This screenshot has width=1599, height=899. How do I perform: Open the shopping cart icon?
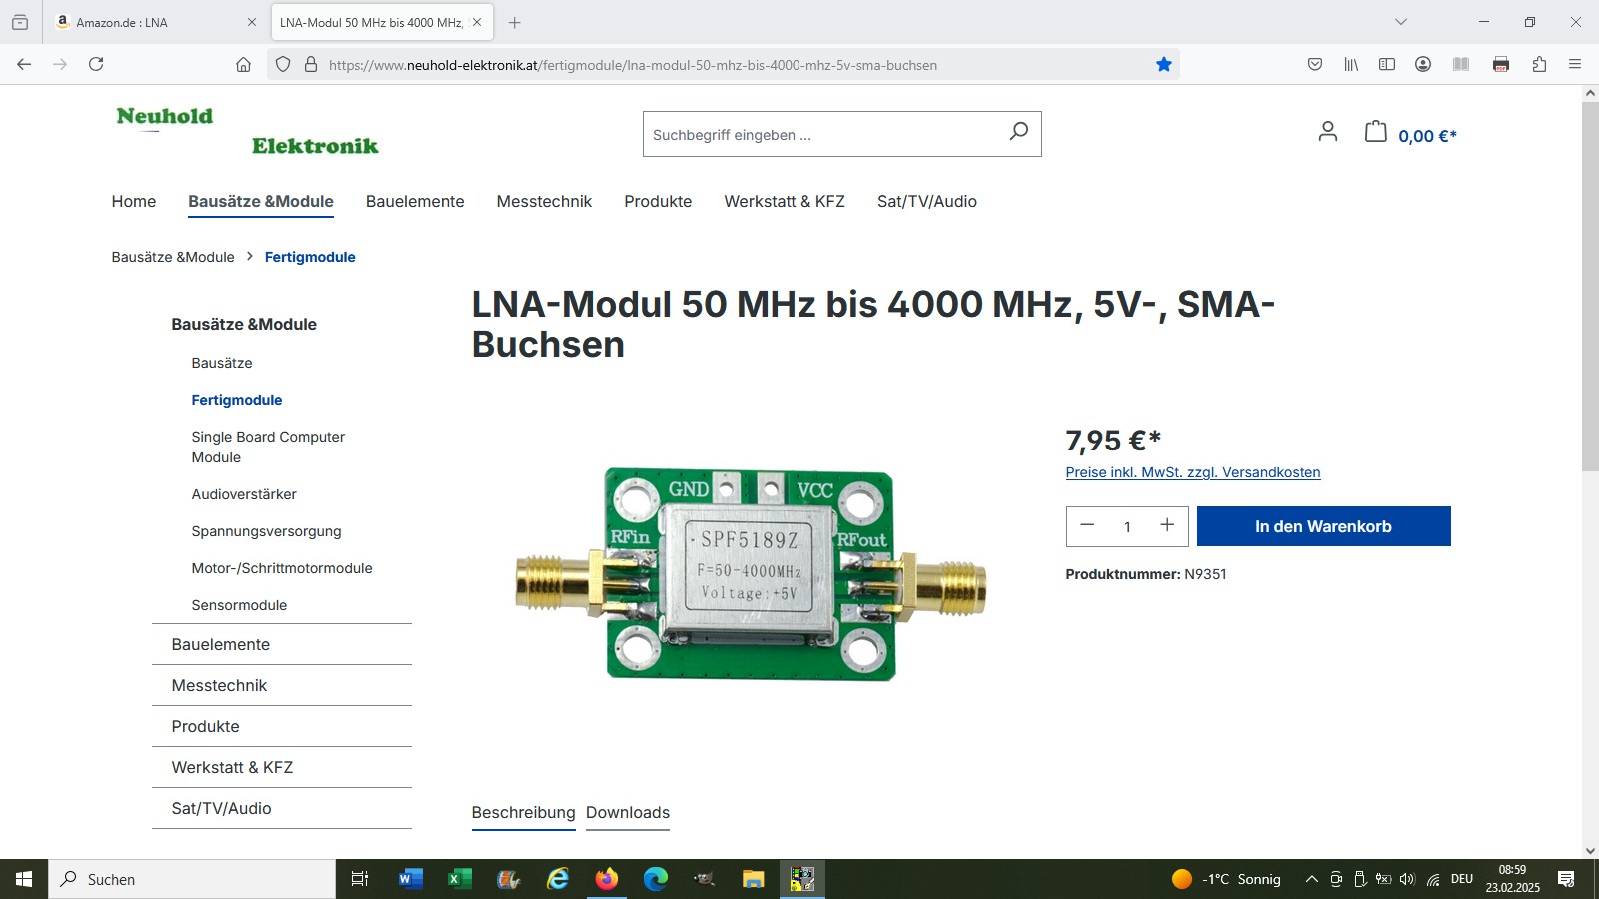1376,131
